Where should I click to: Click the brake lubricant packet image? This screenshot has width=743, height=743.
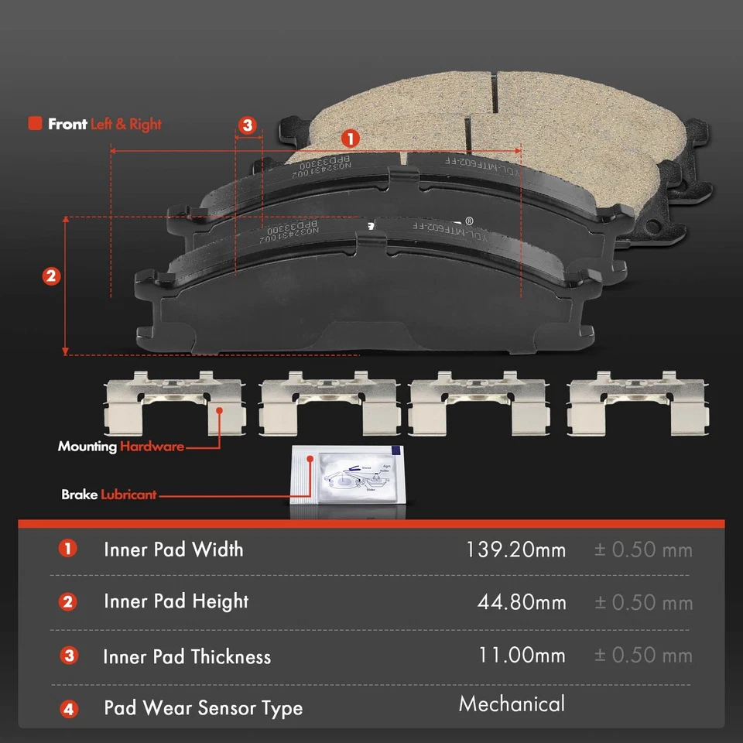click(348, 474)
